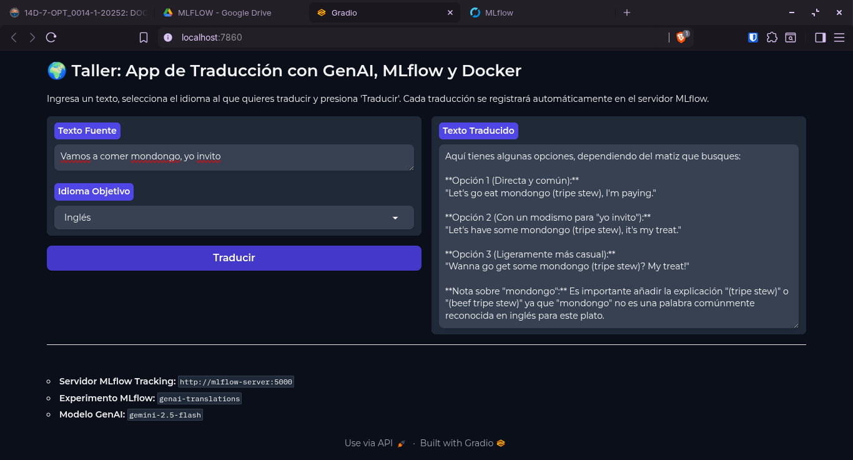Click resize handle of Texto Traducido box
This screenshot has height=460, width=853.
click(x=796, y=325)
